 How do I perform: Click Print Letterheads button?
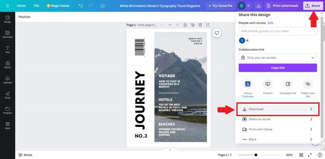click(x=283, y=6)
